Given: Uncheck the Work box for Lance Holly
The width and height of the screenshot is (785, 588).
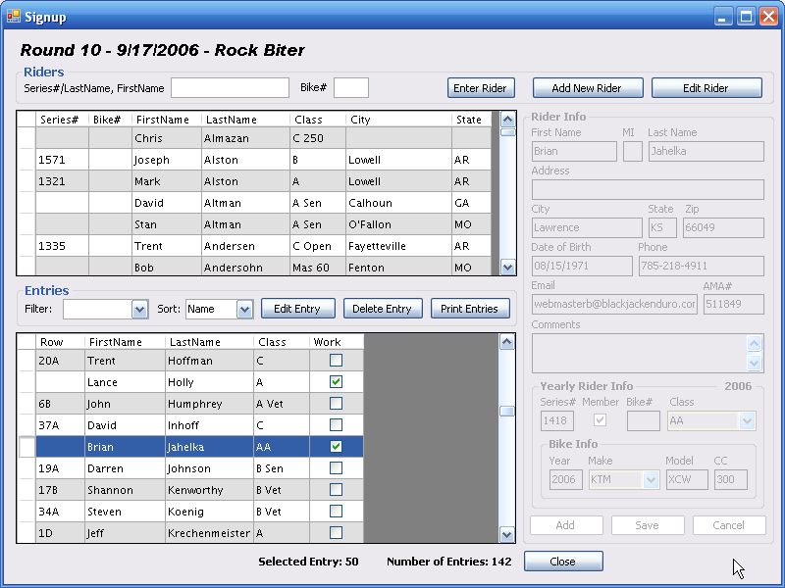Looking at the screenshot, I should pos(336,382).
